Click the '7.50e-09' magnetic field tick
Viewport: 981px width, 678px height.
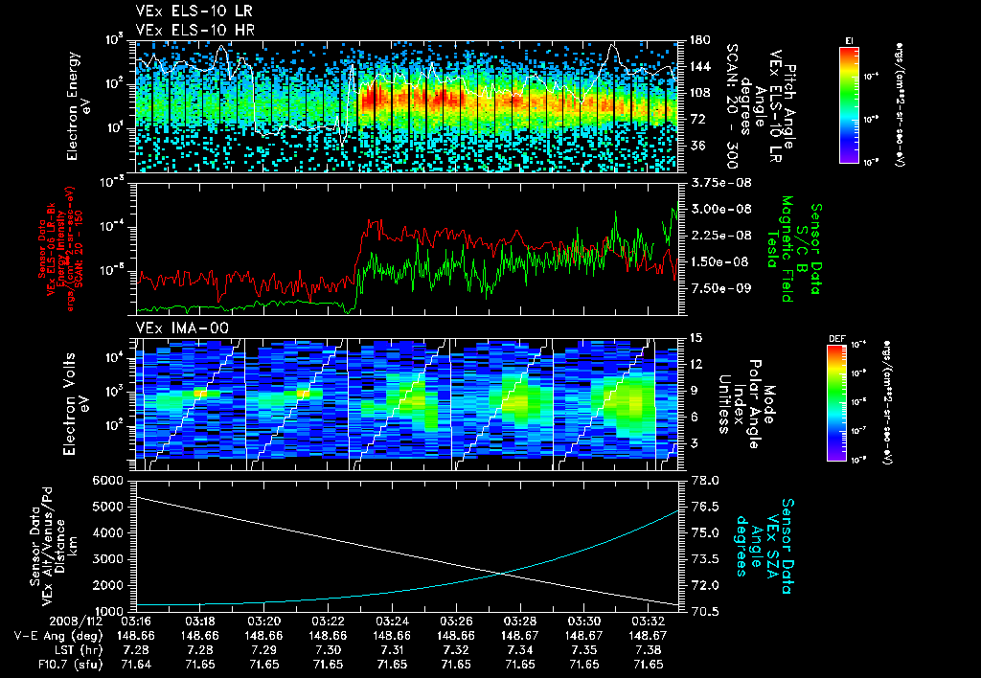pos(720,287)
